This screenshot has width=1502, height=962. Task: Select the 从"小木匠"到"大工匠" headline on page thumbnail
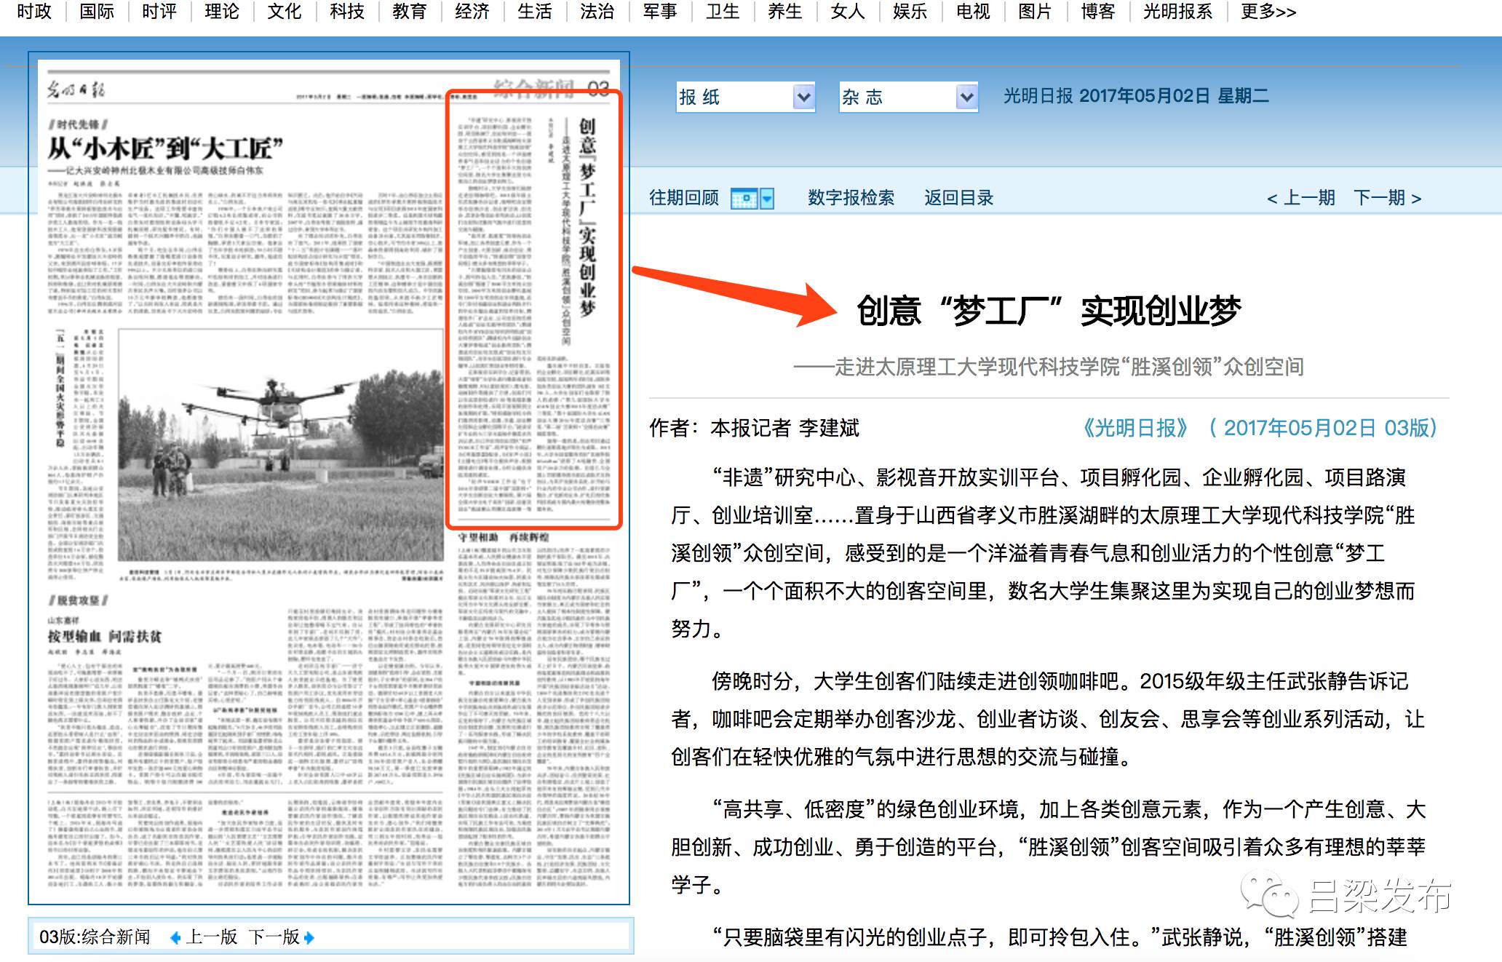click(x=165, y=149)
